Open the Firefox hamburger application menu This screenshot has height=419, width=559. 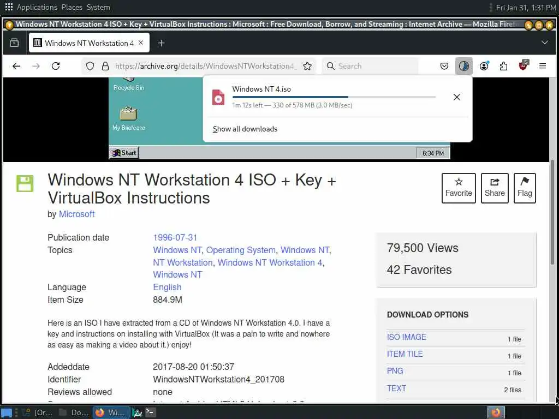(x=543, y=66)
